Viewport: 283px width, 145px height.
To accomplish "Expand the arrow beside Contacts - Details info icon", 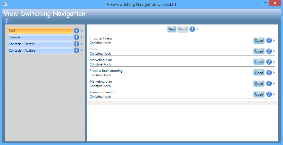I will 82,44.
